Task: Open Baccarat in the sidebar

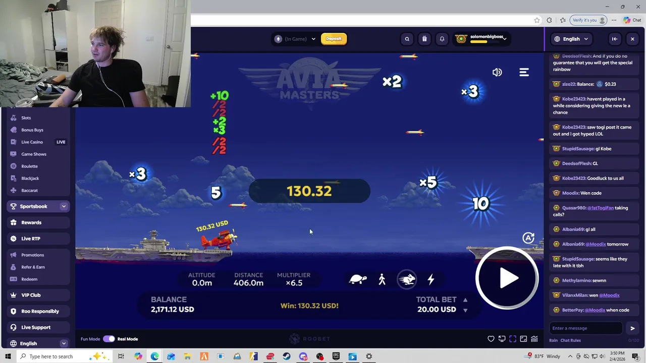Action: [x=29, y=191]
